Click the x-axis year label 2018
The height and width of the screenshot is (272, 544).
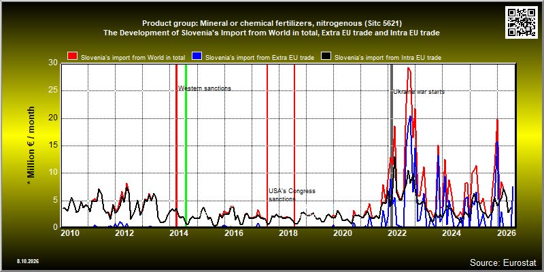pyautogui.click(x=288, y=233)
